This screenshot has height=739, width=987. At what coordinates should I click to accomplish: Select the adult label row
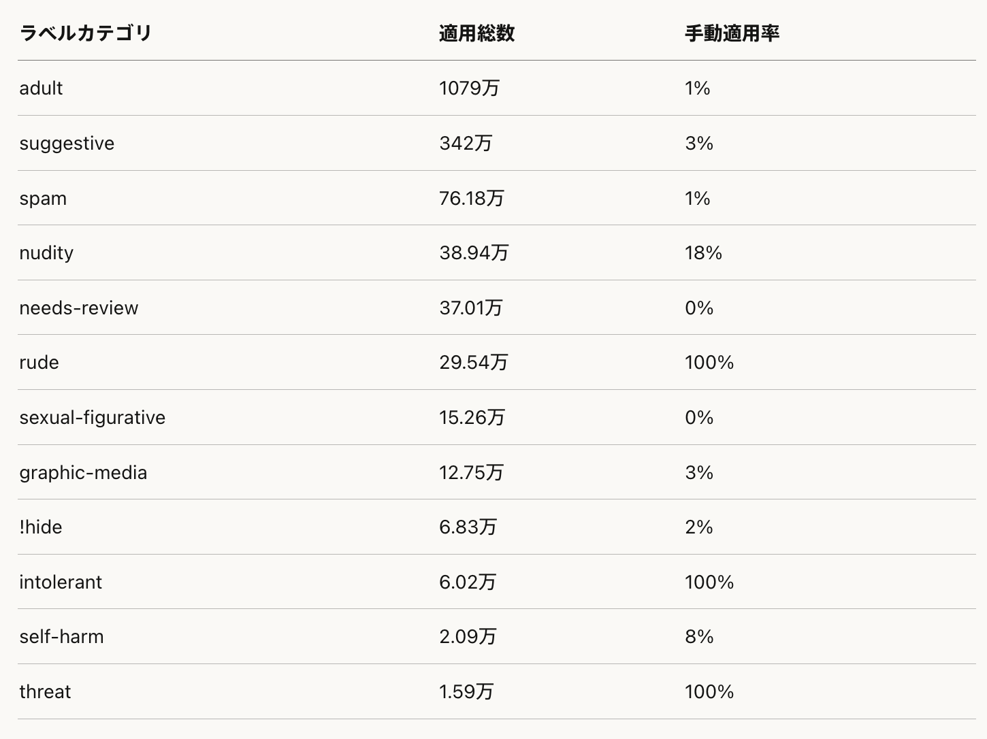coord(41,88)
